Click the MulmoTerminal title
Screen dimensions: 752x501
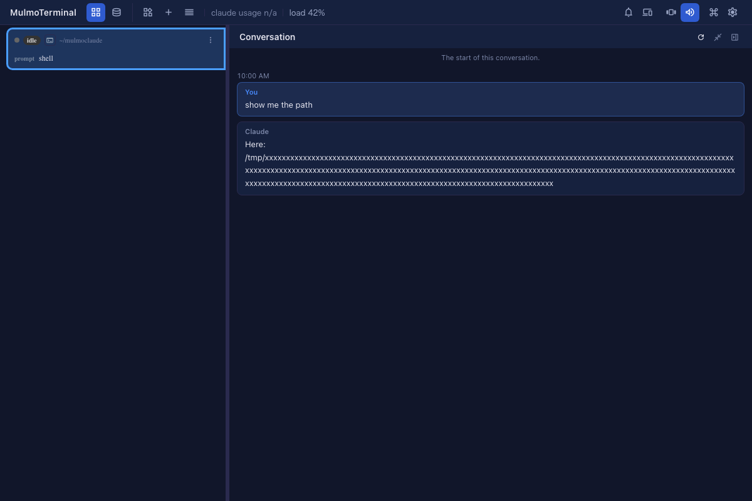click(x=43, y=13)
